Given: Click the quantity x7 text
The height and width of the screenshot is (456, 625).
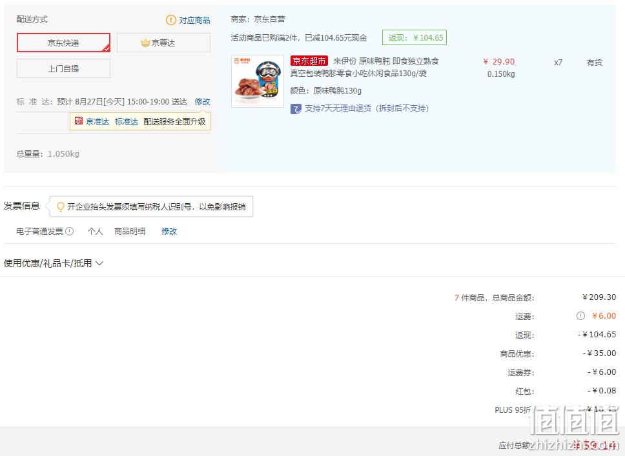Looking at the screenshot, I should pyautogui.click(x=558, y=62).
